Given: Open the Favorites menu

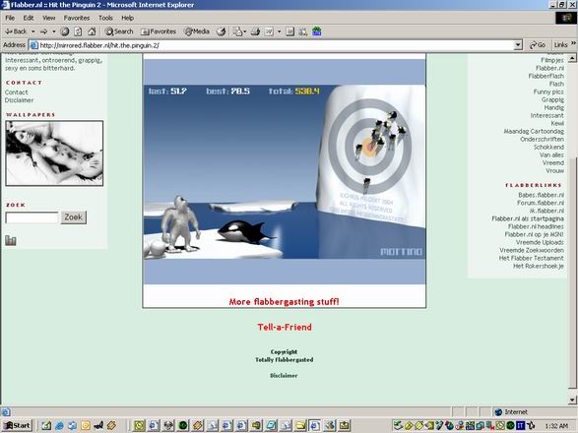Looking at the screenshot, I should pos(77,18).
